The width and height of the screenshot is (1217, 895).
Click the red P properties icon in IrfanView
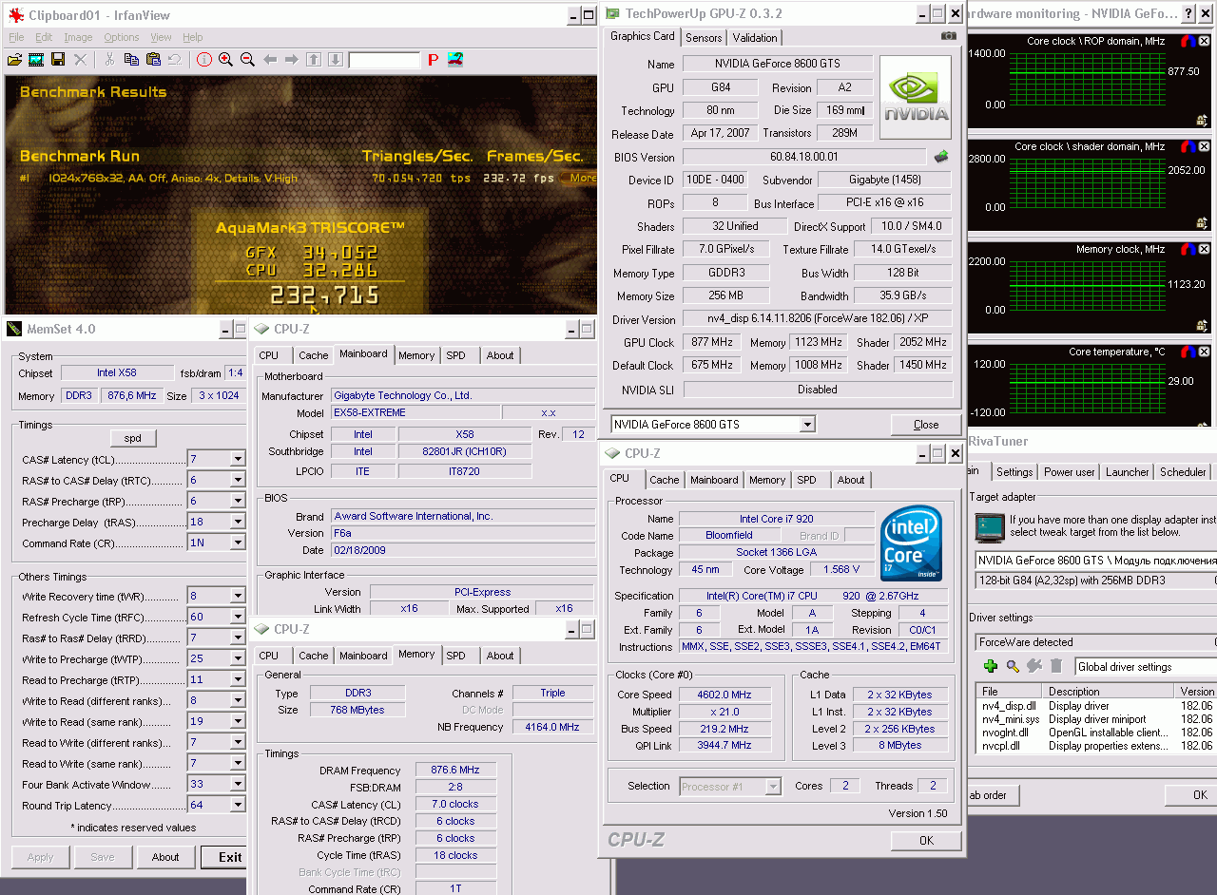433,59
